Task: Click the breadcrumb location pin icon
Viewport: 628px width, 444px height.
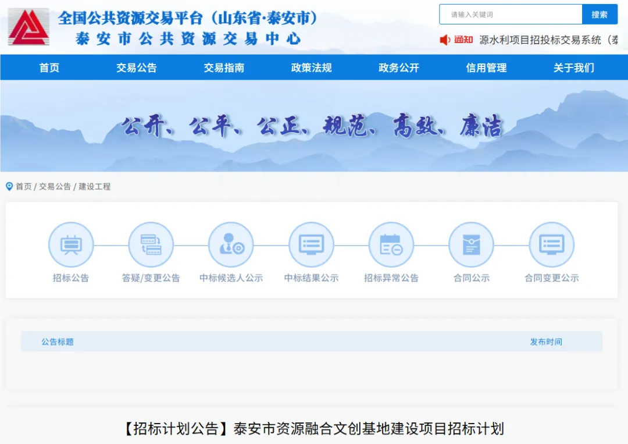Action: pyautogui.click(x=9, y=187)
